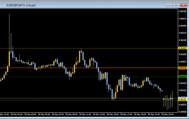This screenshot has height=119, width=189.
Task: Click the green 0.85556 price level label
Action: pos(182,76)
